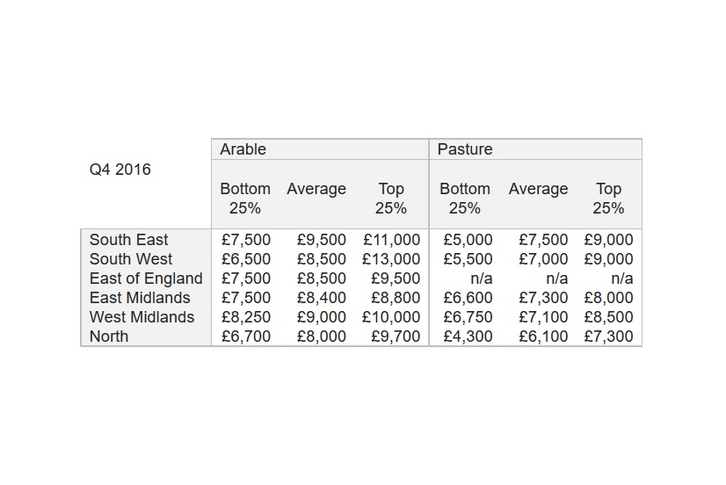The height and width of the screenshot is (485, 726).
Task: Select the Pasture Bottom 25% column header
Action: [x=465, y=199]
